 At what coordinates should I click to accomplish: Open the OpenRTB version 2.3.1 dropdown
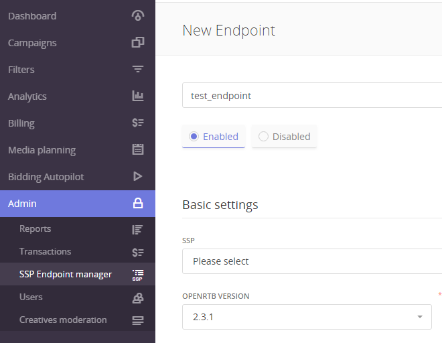pyautogui.click(x=307, y=317)
